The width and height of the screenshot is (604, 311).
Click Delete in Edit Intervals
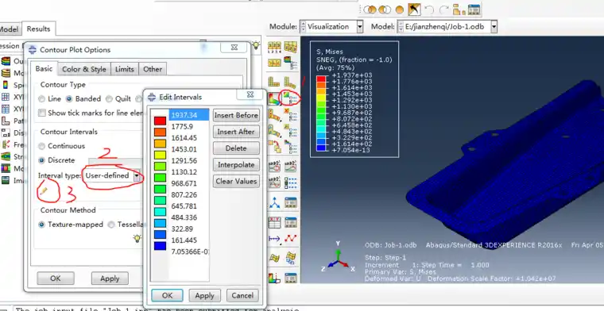click(236, 148)
